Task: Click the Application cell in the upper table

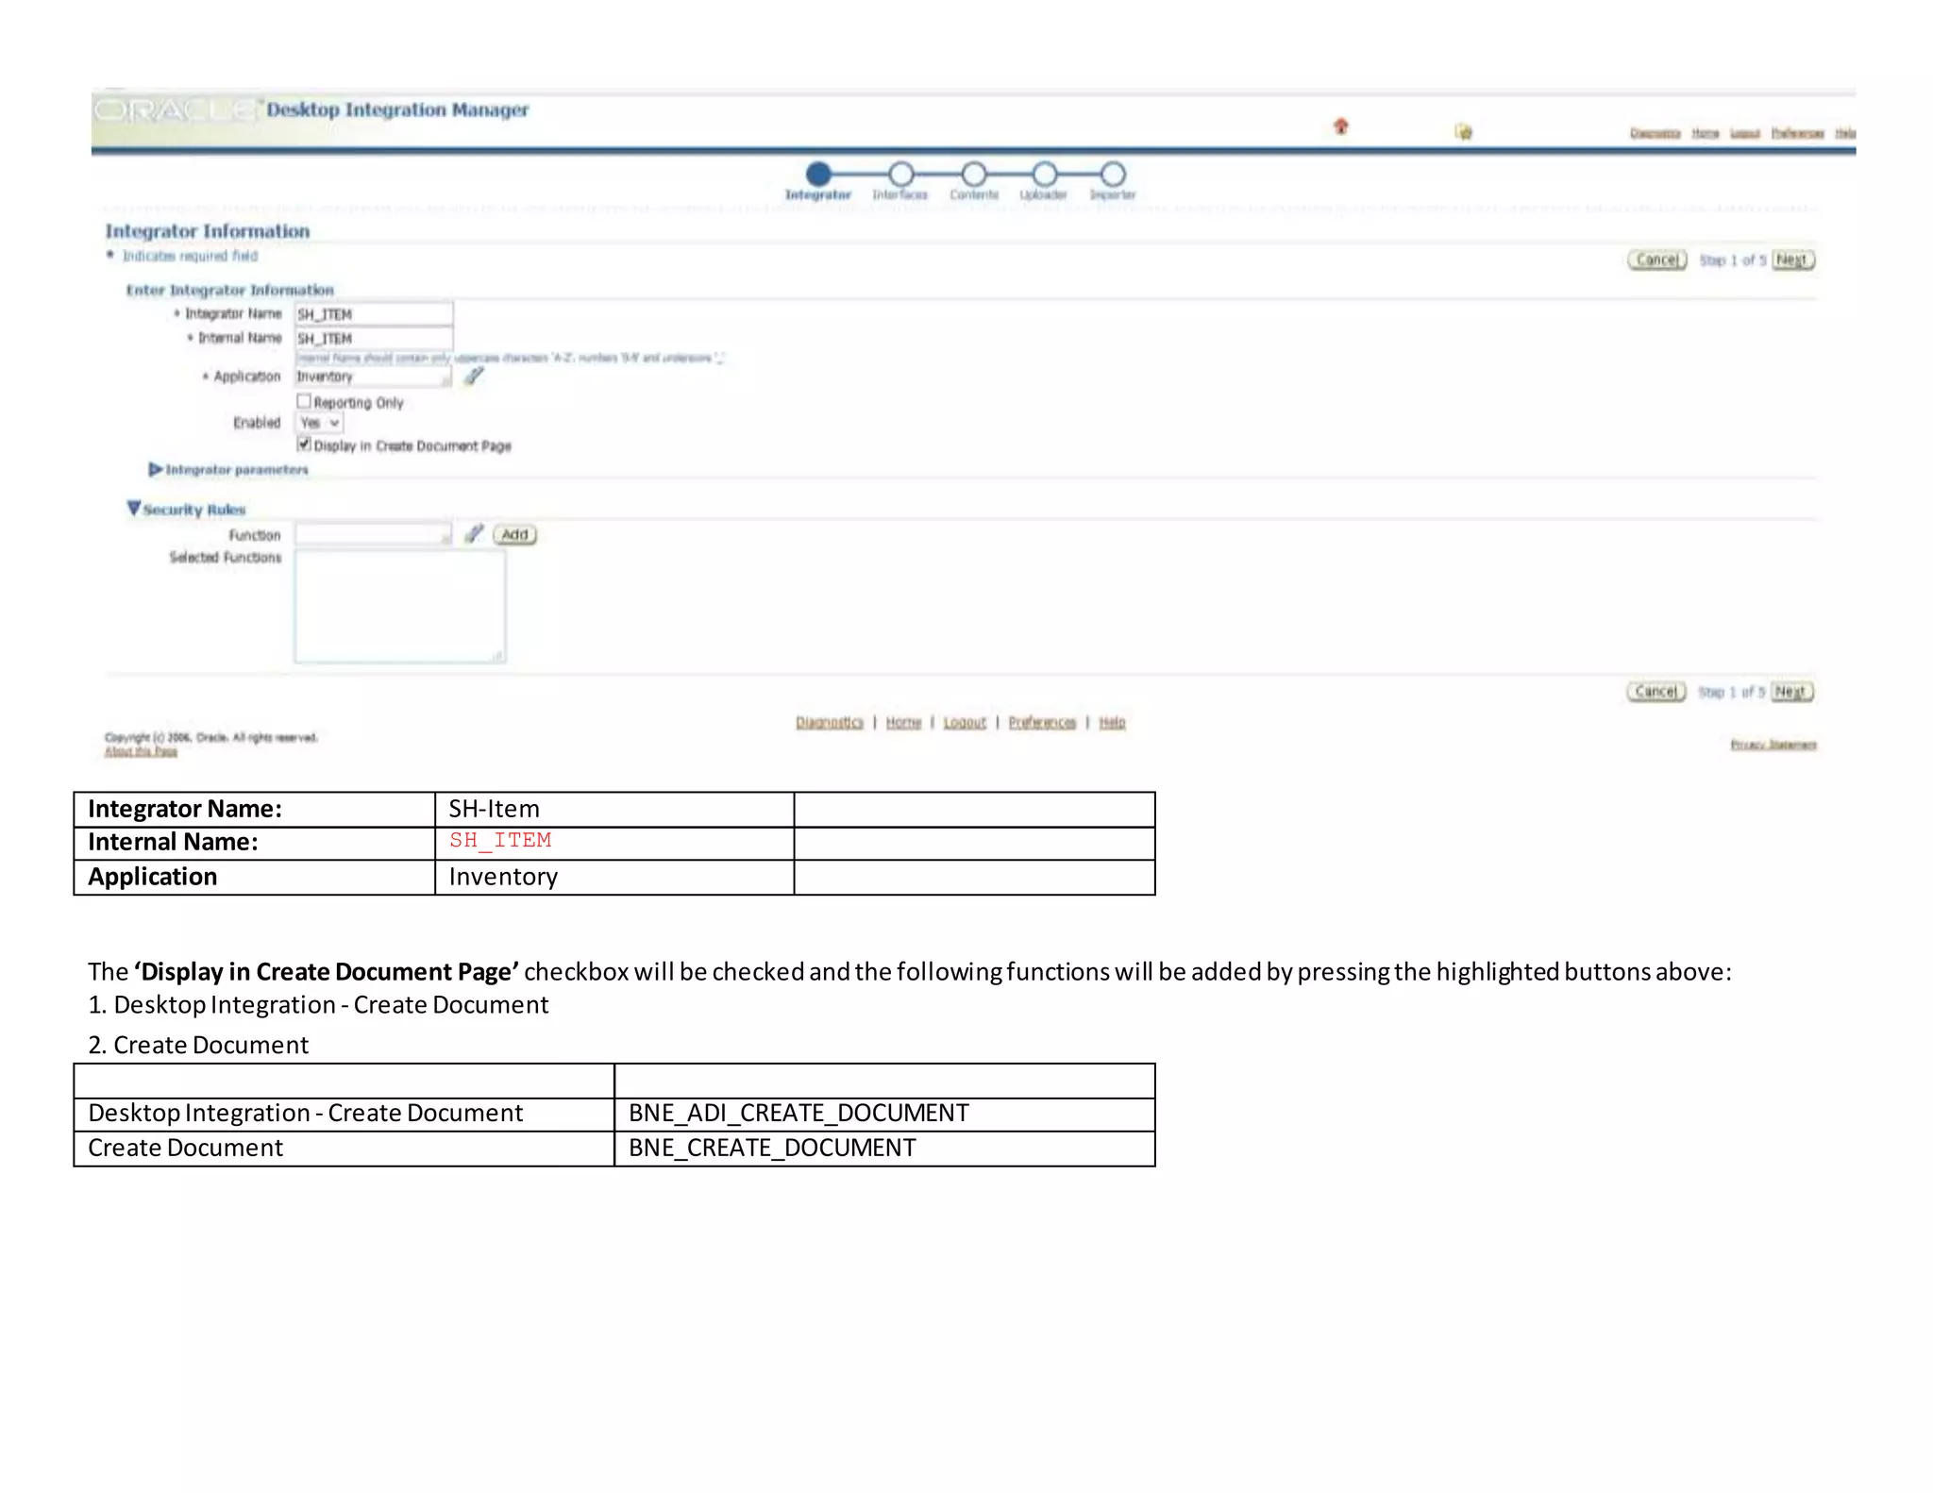Action: (255, 877)
